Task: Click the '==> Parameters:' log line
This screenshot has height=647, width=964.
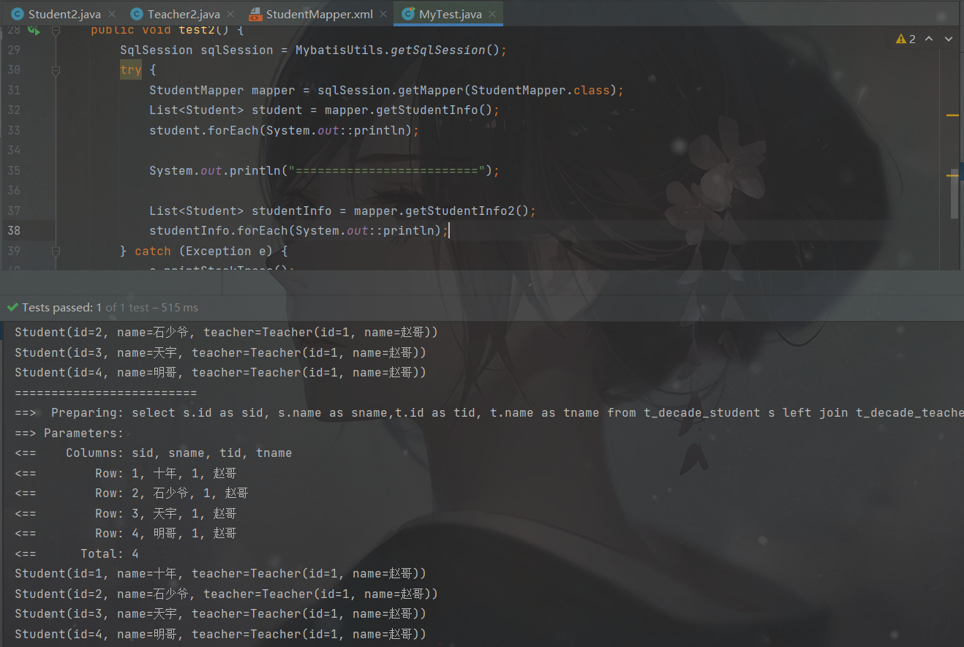Action: click(69, 433)
